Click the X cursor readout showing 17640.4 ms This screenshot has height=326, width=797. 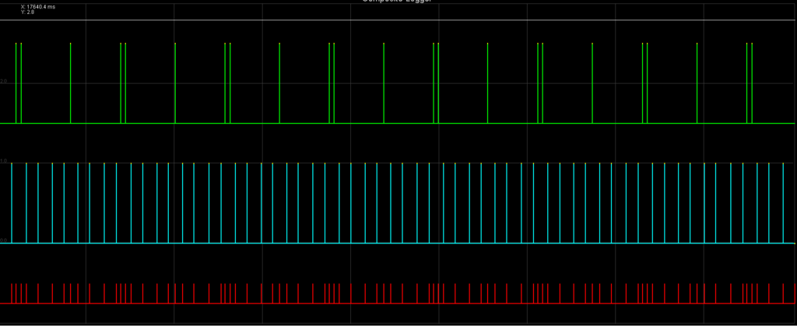coord(37,7)
